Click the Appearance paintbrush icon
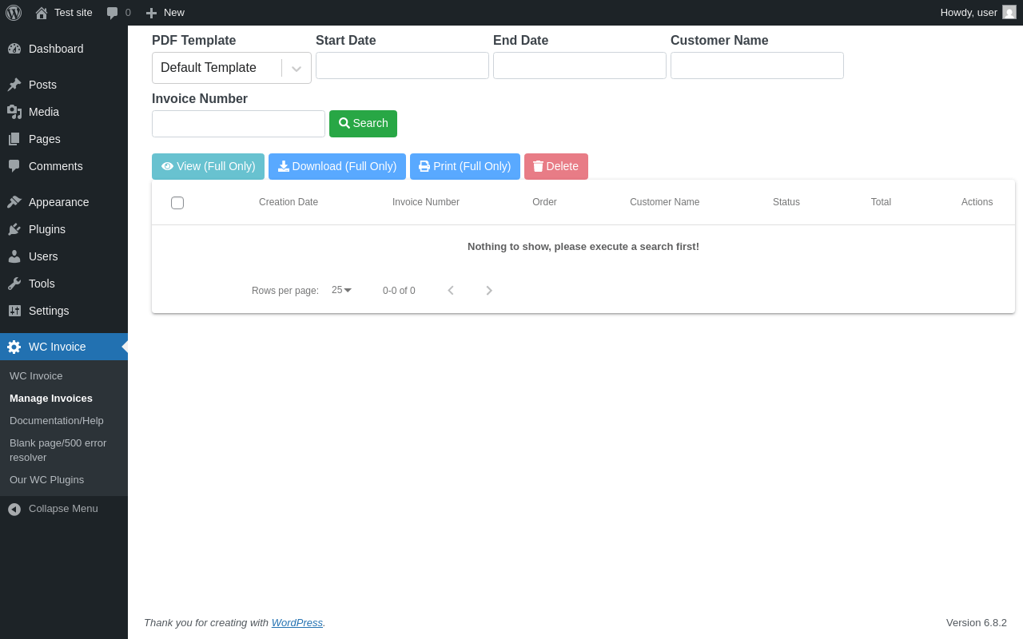This screenshot has width=1023, height=639. (14, 202)
